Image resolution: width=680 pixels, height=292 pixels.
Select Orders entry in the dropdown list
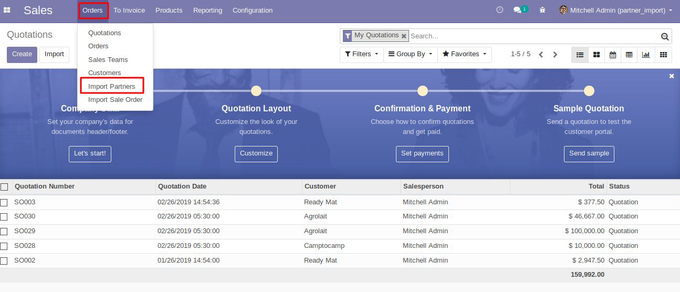click(x=98, y=46)
